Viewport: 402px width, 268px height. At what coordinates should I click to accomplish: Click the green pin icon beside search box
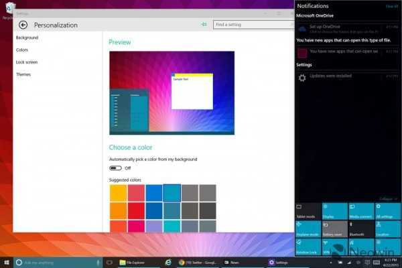[204, 24]
